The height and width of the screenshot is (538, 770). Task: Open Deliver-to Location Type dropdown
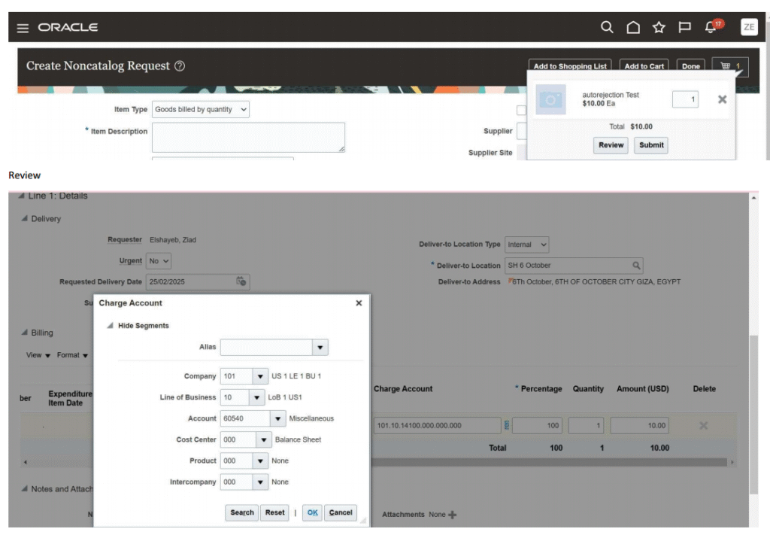coord(526,245)
